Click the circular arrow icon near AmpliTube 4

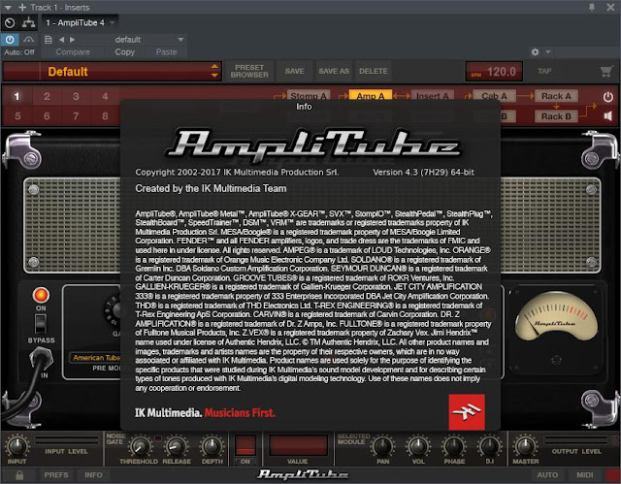10,23
